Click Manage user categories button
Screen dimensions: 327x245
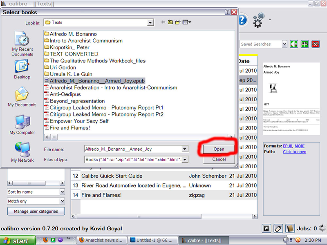[36, 211]
